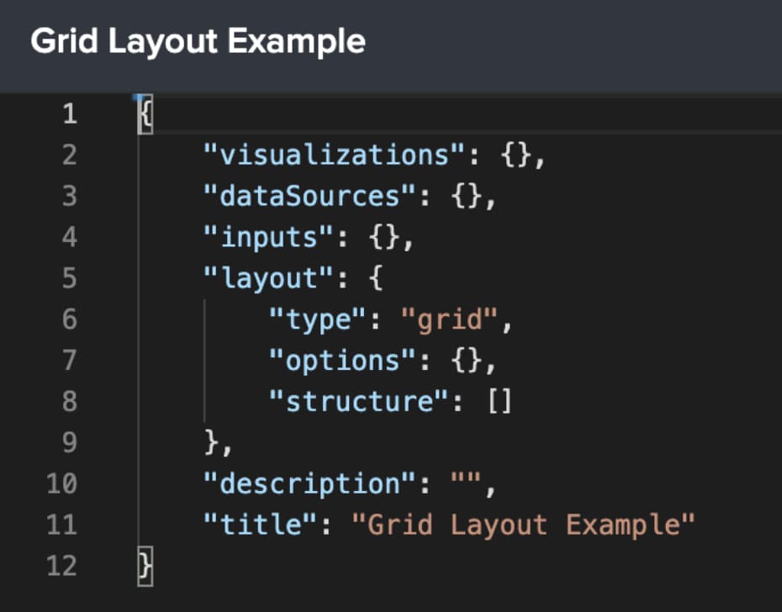The height and width of the screenshot is (612, 782).
Task: Click line number 4 in the gutter
Action: click(70, 237)
